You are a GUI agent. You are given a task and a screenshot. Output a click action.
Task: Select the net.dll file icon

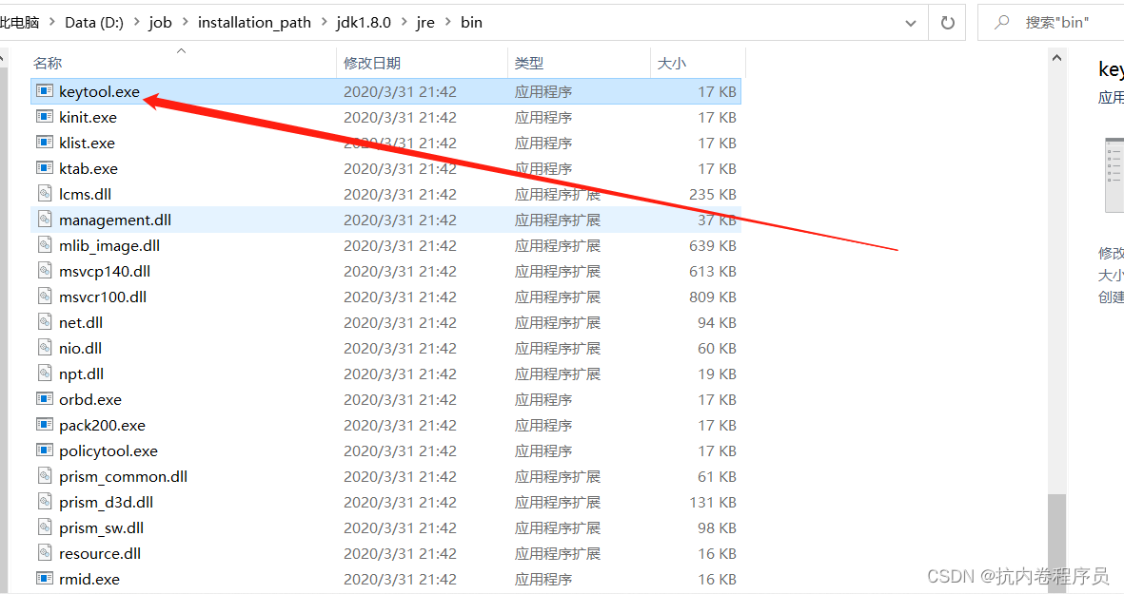[45, 323]
